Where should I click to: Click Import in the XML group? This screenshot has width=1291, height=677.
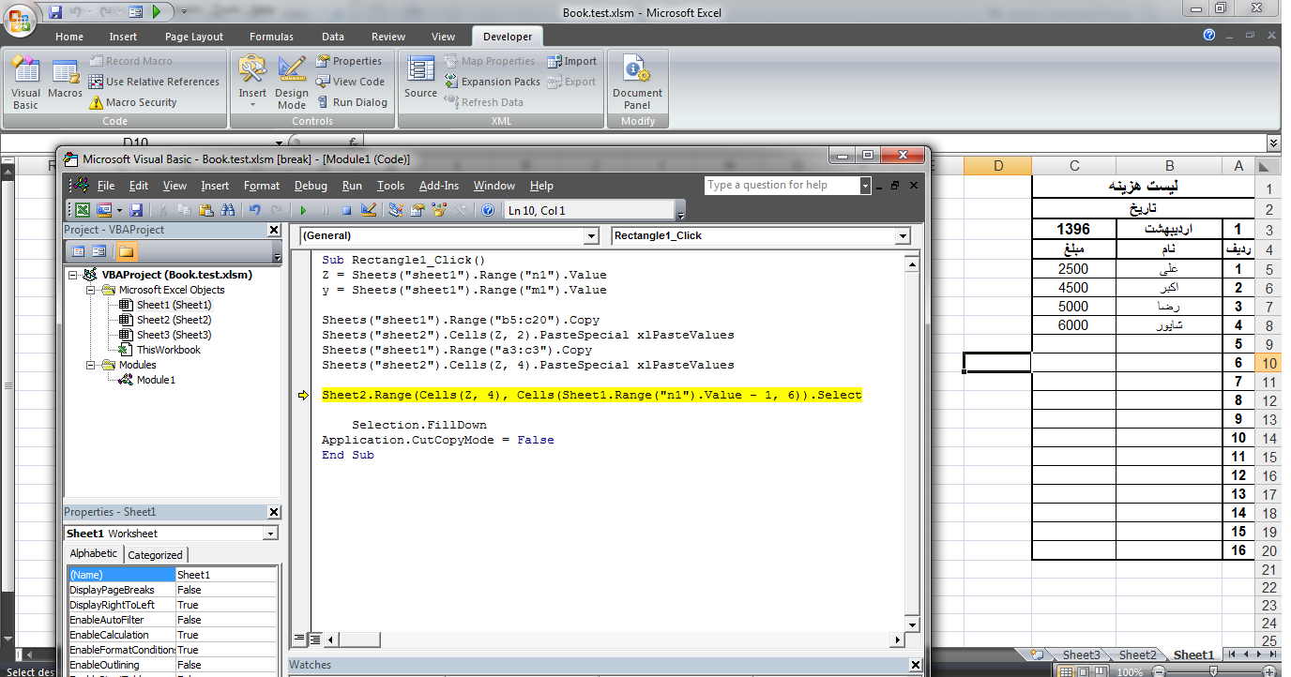[x=572, y=61]
